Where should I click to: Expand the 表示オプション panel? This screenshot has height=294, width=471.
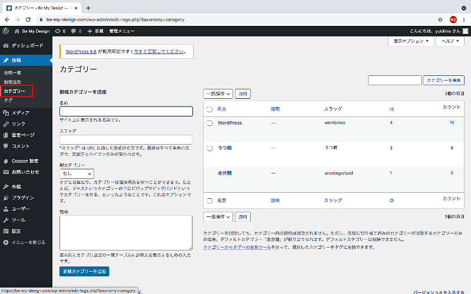(411, 41)
